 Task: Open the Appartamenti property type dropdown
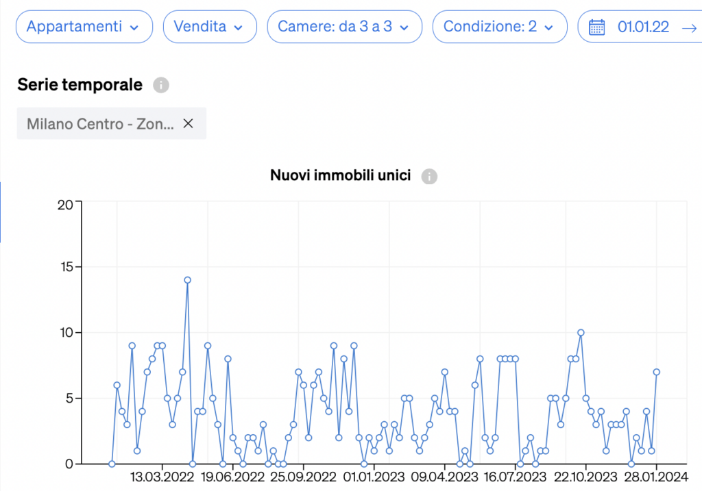point(84,27)
